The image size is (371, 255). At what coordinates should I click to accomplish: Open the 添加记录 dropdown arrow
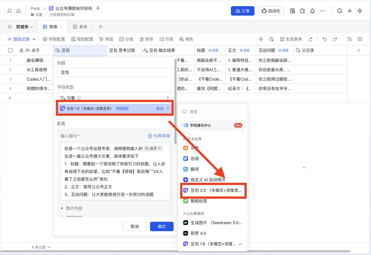[x=34, y=39]
